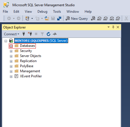This screenshot has width=130, height=127.
Task: Click the Connect Object Explorer plug icon
Action: [x=24, y=34]
